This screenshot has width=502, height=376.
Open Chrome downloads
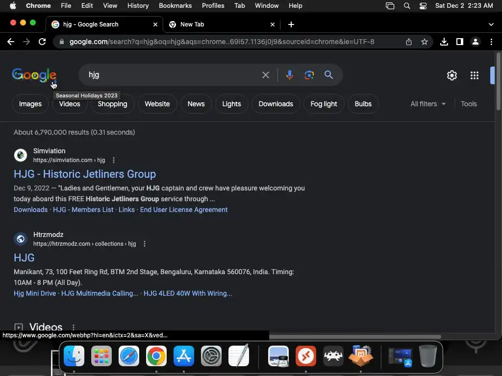[x=444, y=42]
